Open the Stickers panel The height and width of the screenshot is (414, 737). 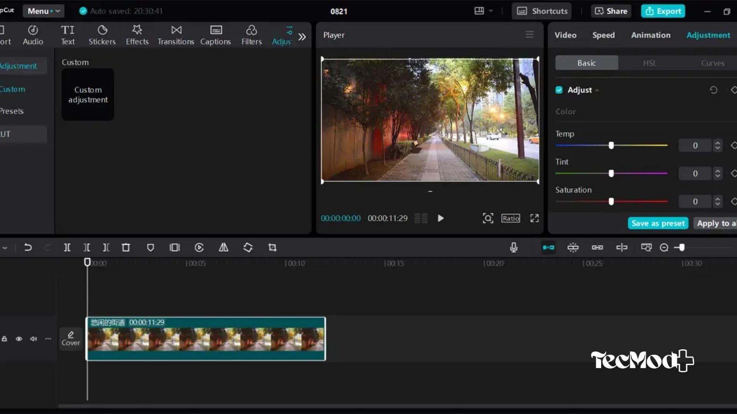point(102,34)
